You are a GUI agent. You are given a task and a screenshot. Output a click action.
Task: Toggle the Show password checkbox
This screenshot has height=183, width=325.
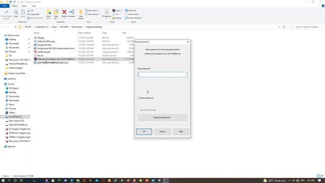(139, 98)
